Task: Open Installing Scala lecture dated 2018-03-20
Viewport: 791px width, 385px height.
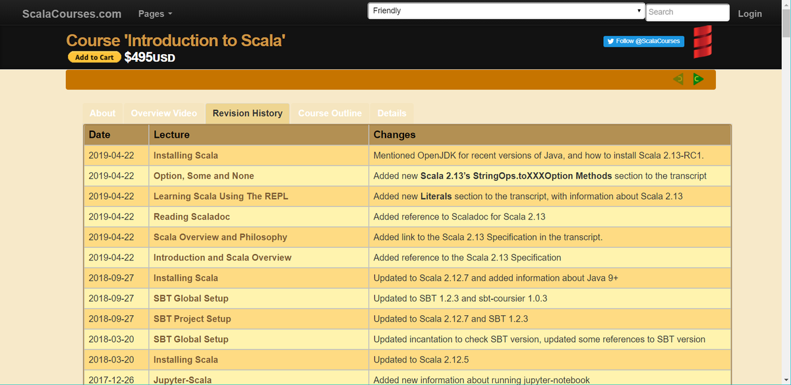Action: click(x=185, y=360)
